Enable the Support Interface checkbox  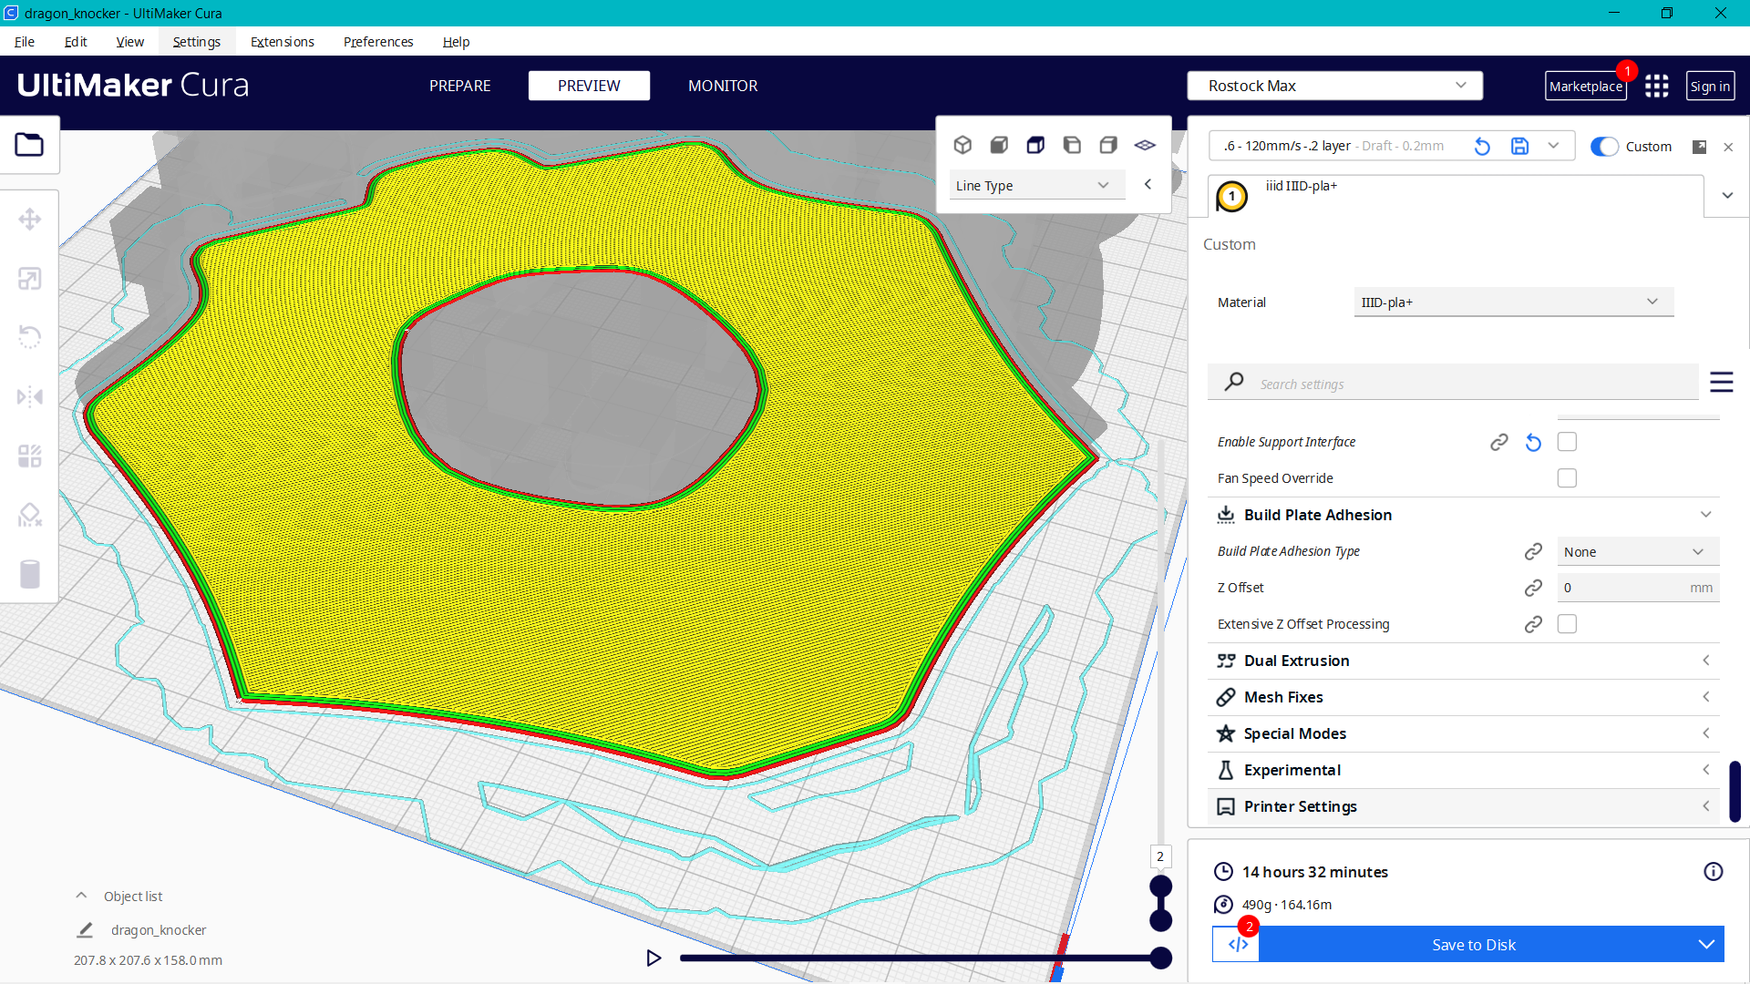coord(1567,441)
